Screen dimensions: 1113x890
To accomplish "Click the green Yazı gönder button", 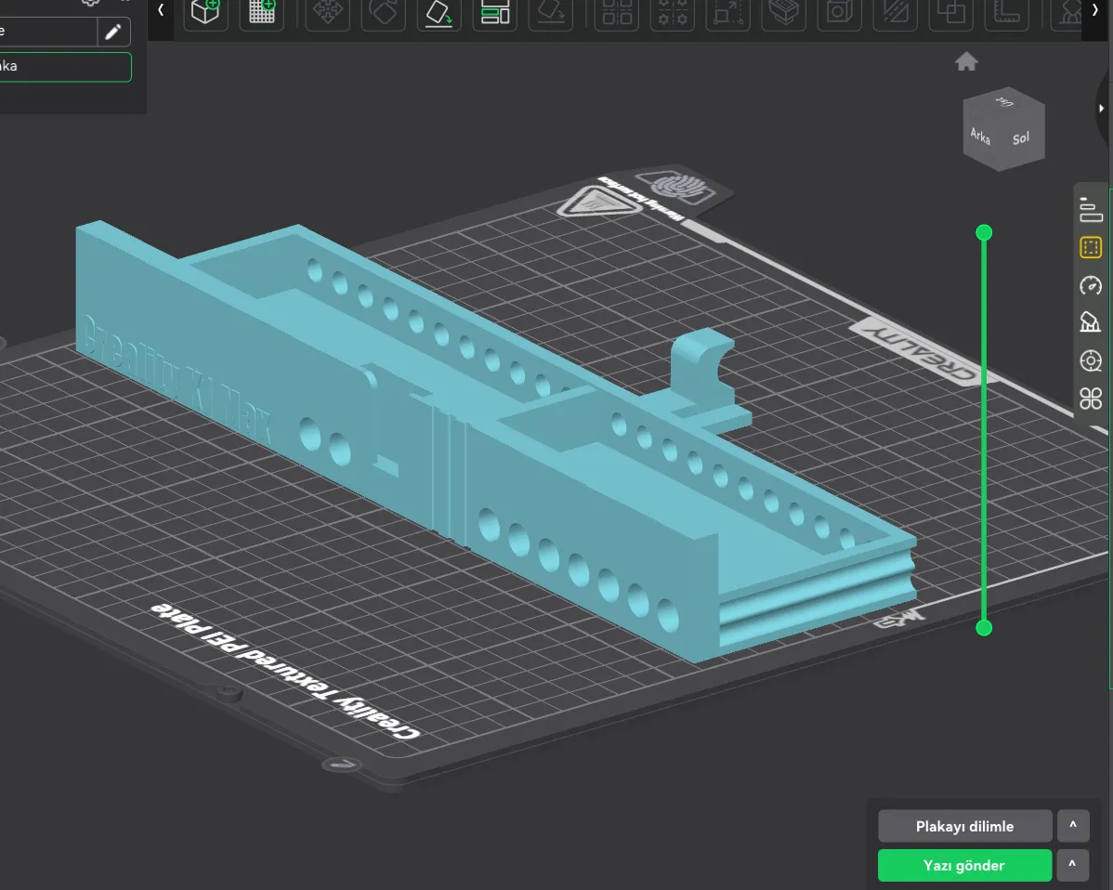I will point(964,865).
